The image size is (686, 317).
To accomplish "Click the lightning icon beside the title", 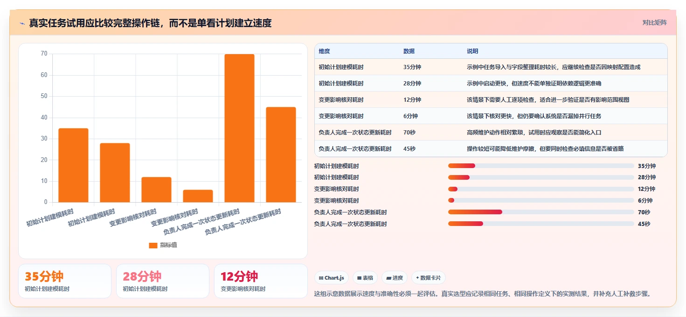I will [22, 23].
